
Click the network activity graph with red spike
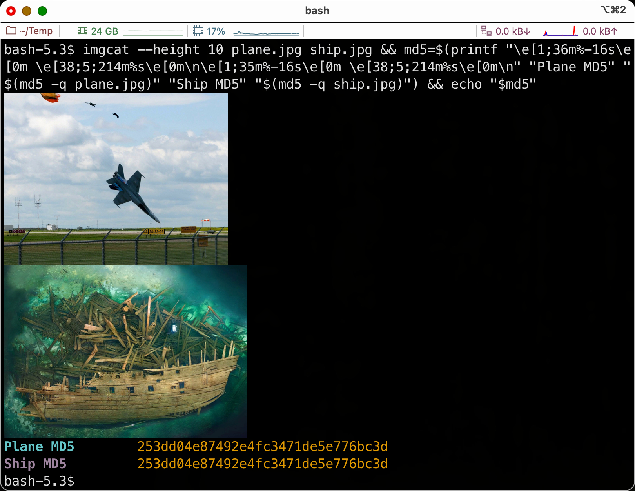[x=560, y=31]
